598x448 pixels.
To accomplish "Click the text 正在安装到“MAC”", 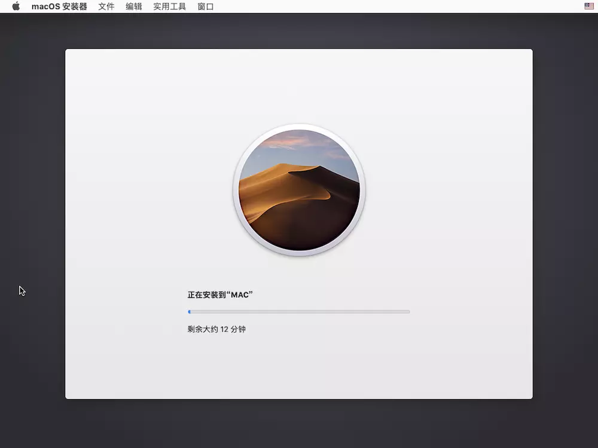I will [x=220, y=294].
